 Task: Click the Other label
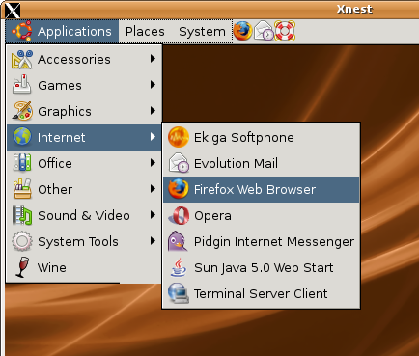pyautogui.click(x=55, y=189)
